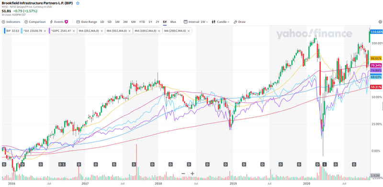The width and height of the screenshot is (383, 187).
Task: Click the MA (100,C,MA,0) legend label
Action: point(146,31)
